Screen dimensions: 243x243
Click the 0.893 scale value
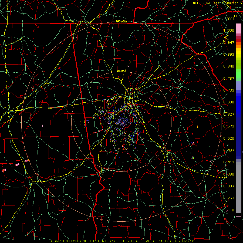[x=229, y=54]
